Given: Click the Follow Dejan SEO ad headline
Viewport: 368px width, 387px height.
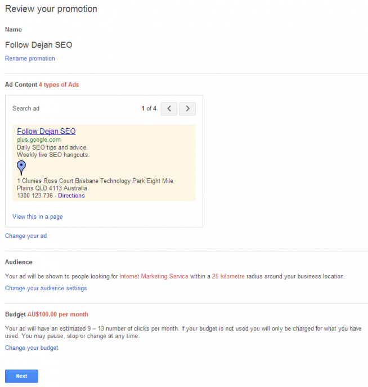Looking at the screenshot, I should (46, 131).
